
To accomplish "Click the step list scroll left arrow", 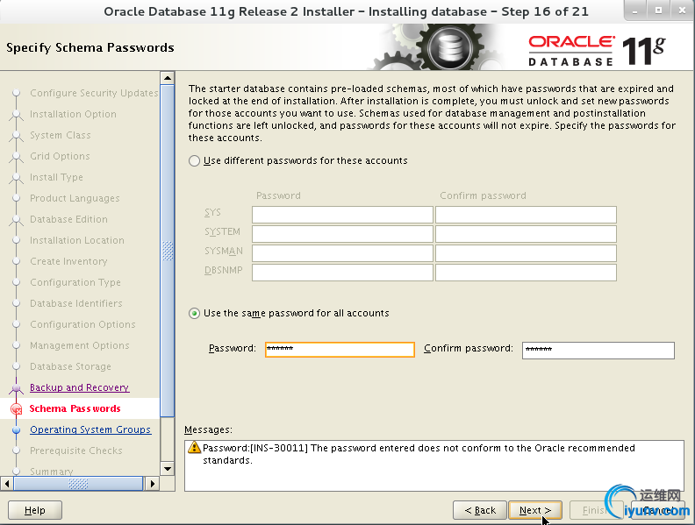I will click(x=7, y=484).
